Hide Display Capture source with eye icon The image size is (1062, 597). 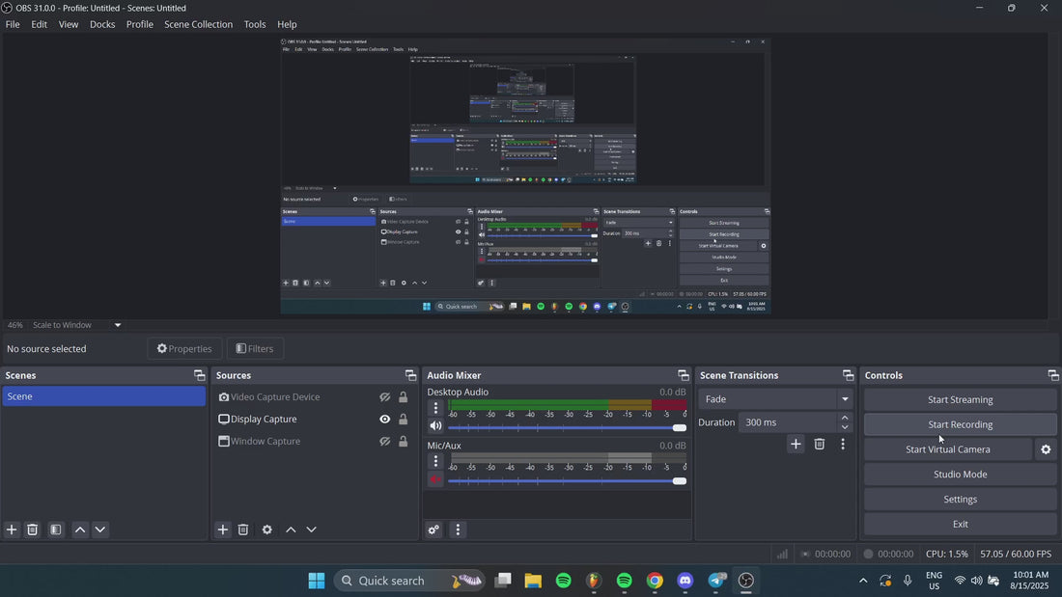tap(384, 419)
